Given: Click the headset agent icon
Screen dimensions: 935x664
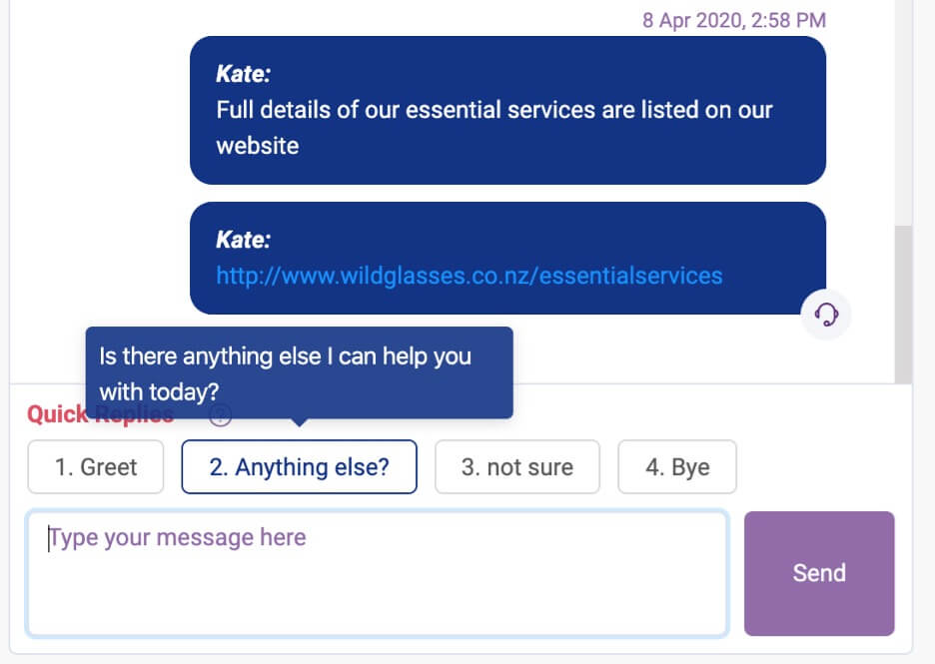Looking at the screenshot, I should click(x=826, y=316).
